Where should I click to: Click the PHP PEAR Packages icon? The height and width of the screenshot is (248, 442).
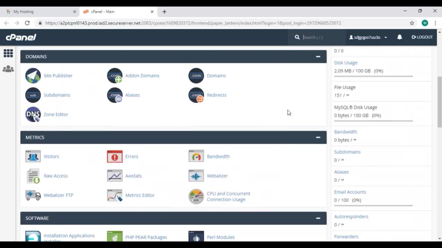(115, 236)
